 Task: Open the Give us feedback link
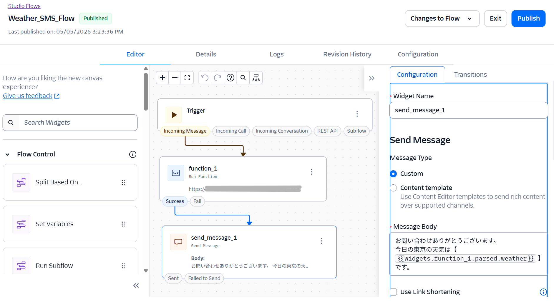tap(31, 96)
